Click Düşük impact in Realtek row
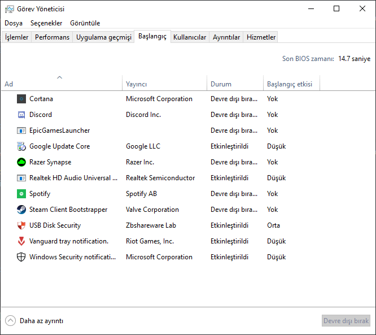This screenshot has height=335, width=376. (276, 178)
